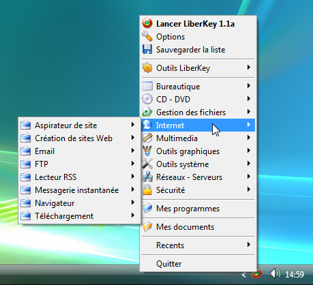Image resolution: width=313 pixels, height=285 pixels.
Task: Click the Mes programmes folder icon
Action: (147, 209)
